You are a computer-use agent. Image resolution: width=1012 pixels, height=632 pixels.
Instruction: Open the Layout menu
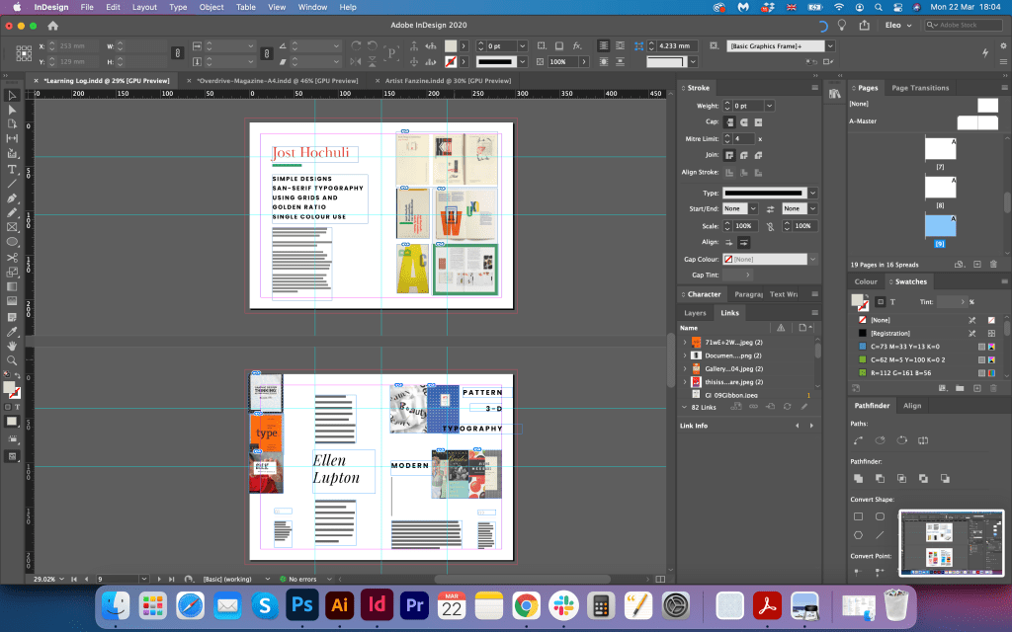(x=144, y=7)
